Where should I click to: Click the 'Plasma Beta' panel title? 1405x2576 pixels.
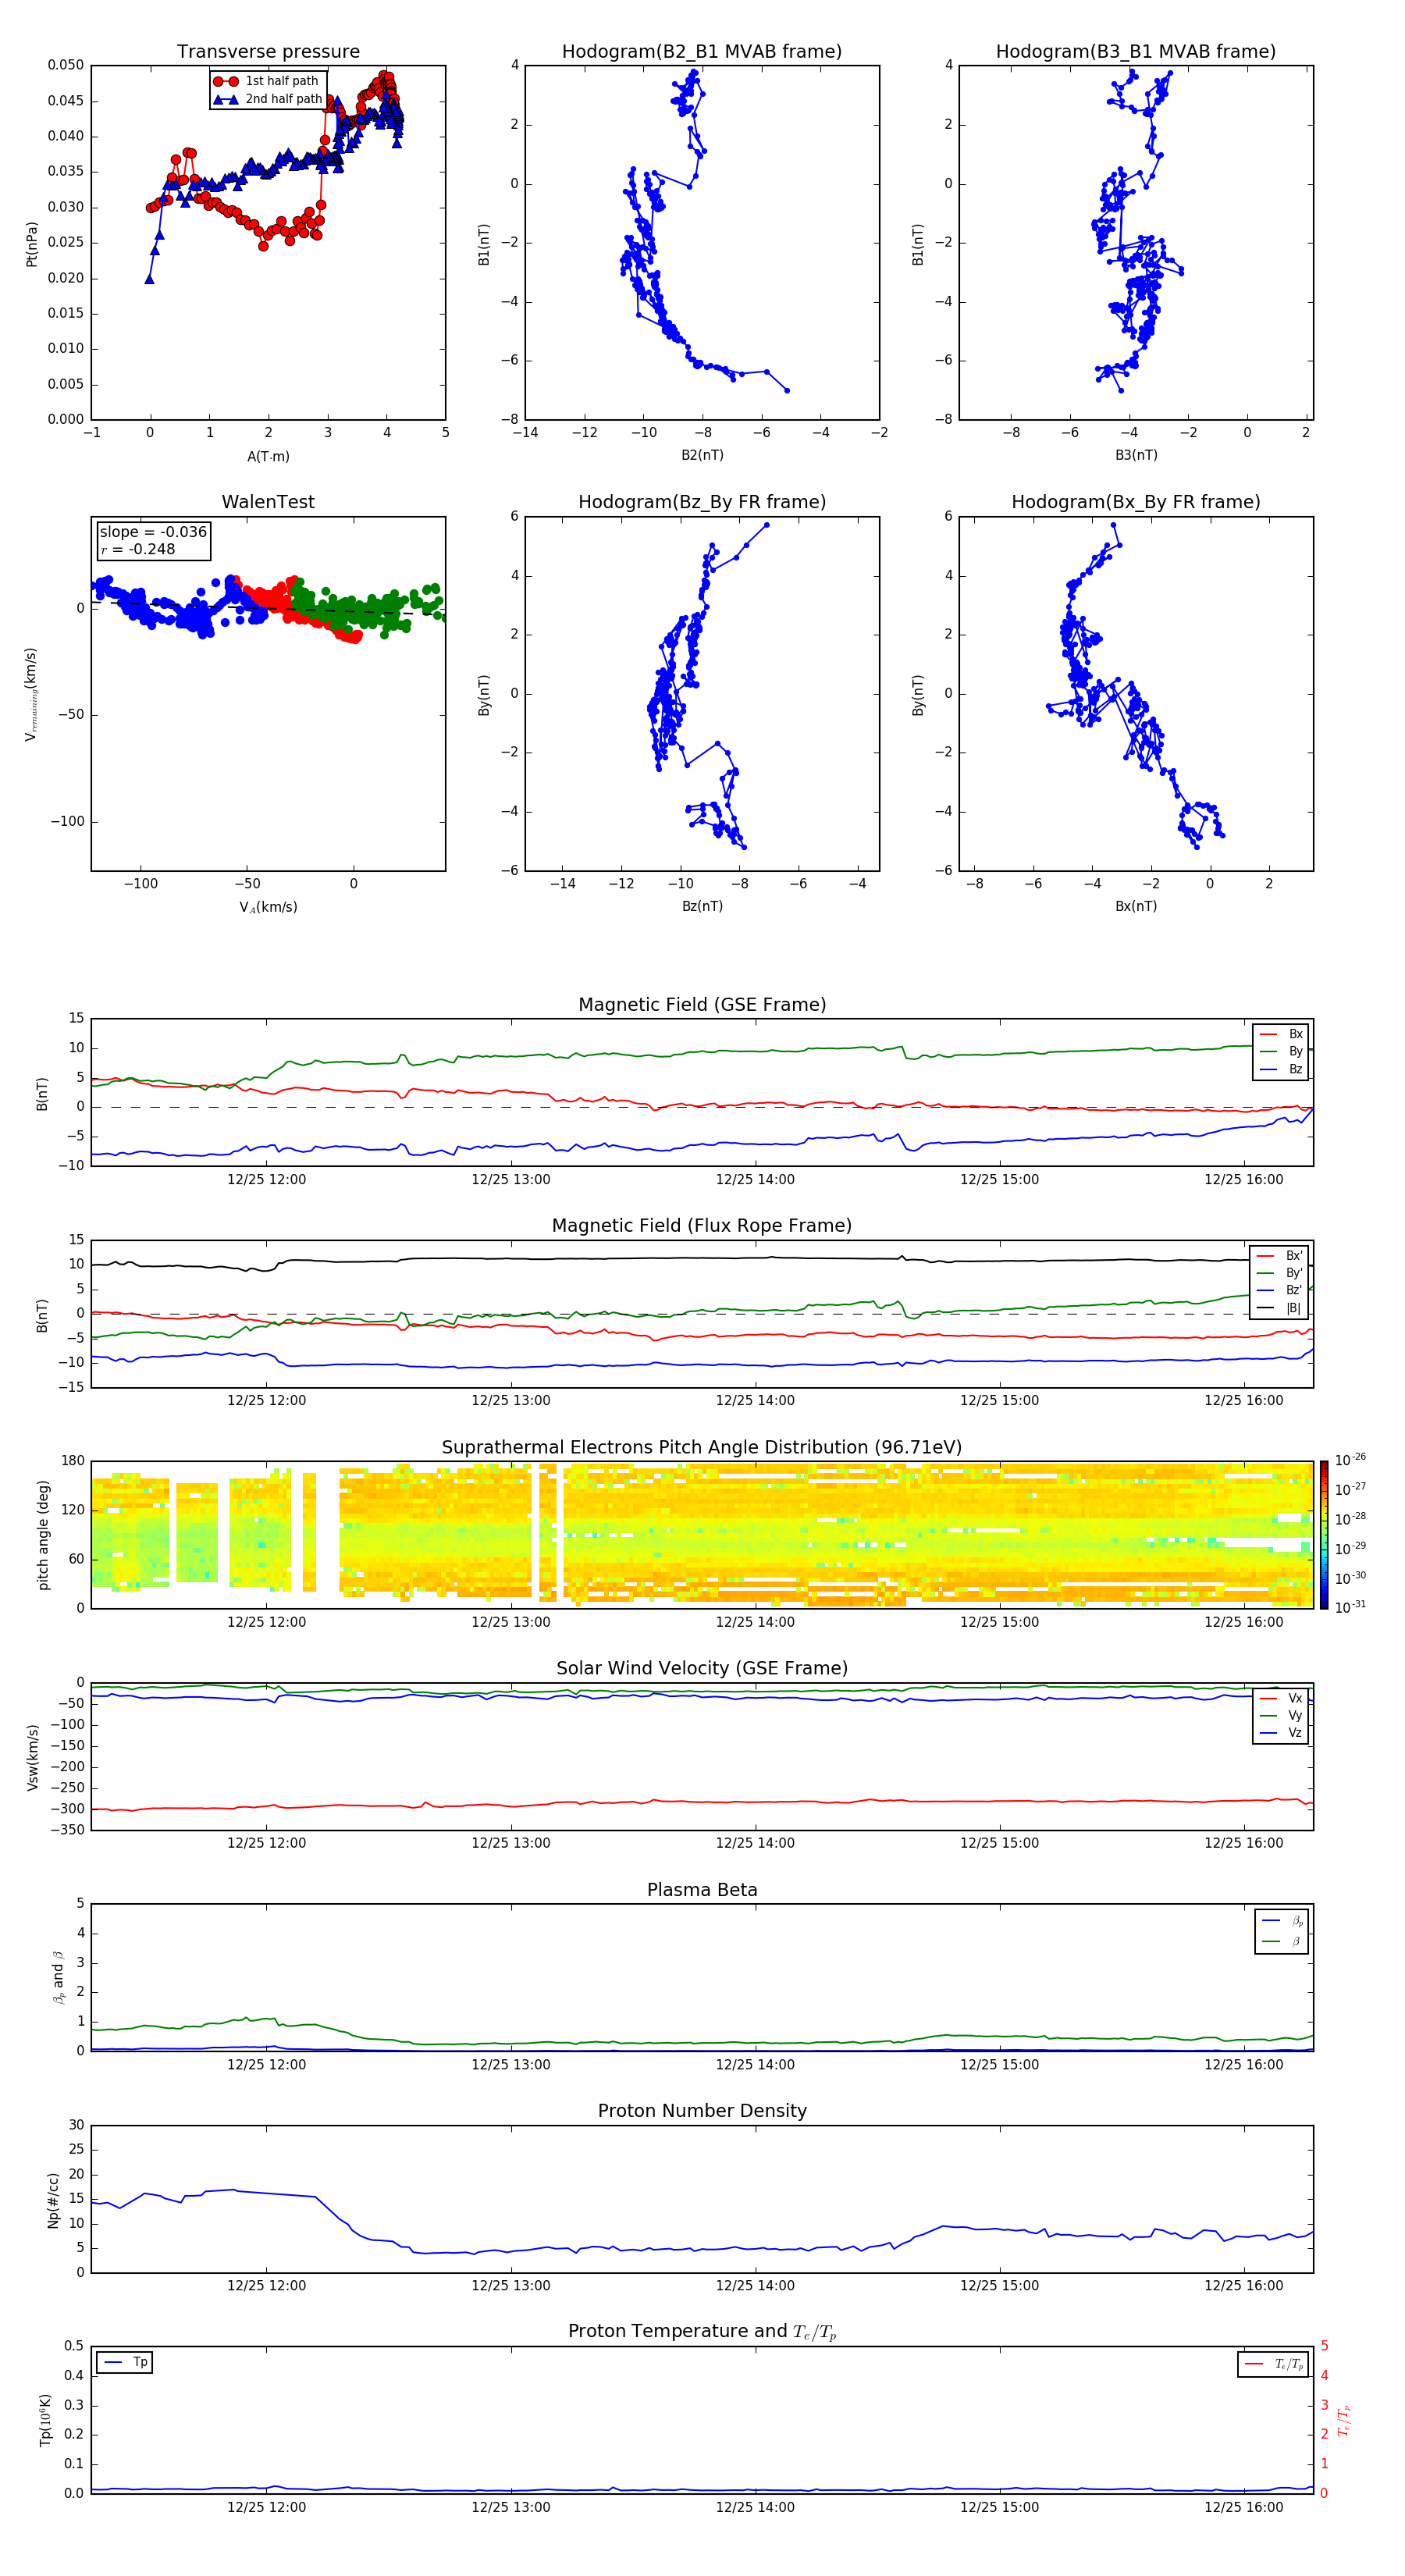click(702, 1890)
